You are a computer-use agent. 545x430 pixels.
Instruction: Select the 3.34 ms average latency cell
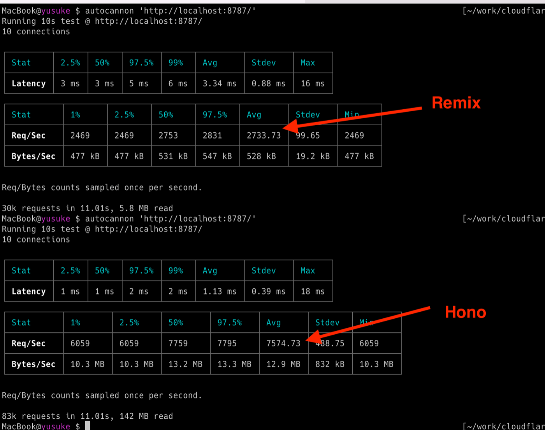[220, 83]
